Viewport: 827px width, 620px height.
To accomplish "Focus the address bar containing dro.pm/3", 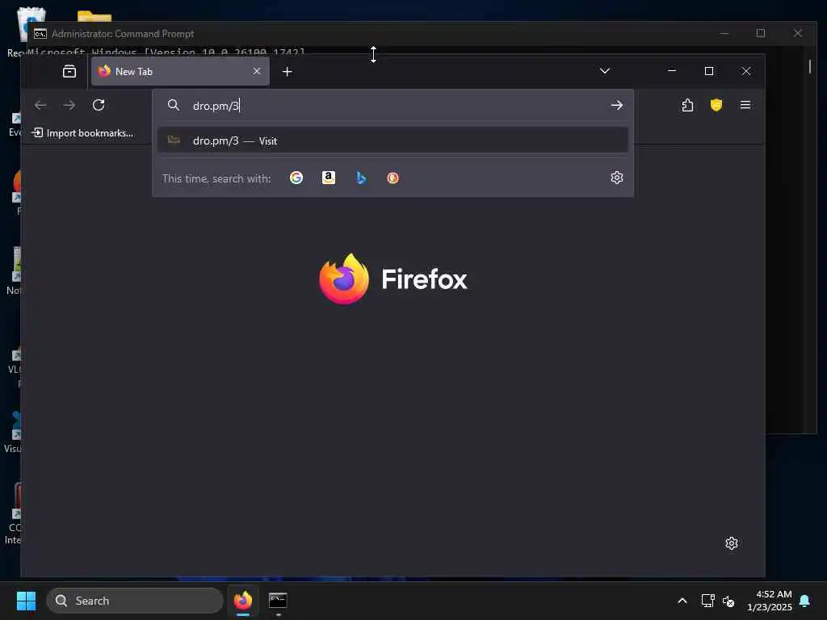I will pos(393,106).
